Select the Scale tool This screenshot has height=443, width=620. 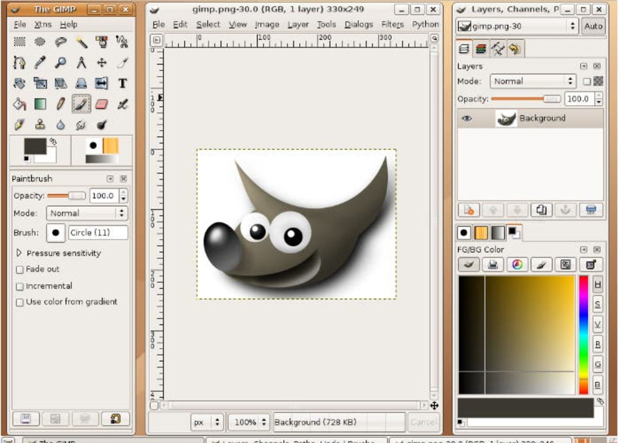click(x=40, y=83)
